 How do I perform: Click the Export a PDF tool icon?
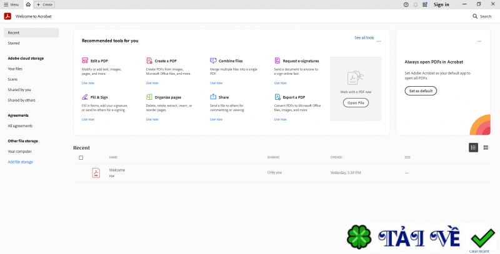pos(277,97)
